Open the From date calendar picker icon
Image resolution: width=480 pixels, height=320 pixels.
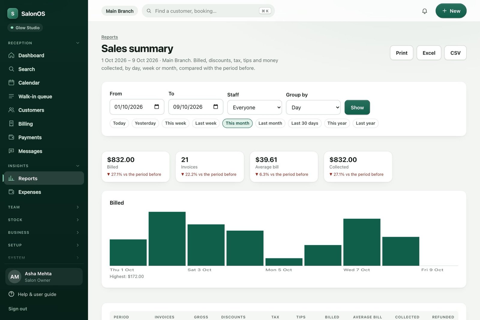[x=157, y=107]
